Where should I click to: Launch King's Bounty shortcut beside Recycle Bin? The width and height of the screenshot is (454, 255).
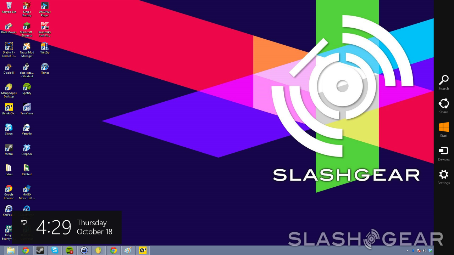click(x=27, y=9)
